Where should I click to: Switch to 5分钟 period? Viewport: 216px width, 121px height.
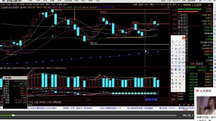click(x=14, y=5)
